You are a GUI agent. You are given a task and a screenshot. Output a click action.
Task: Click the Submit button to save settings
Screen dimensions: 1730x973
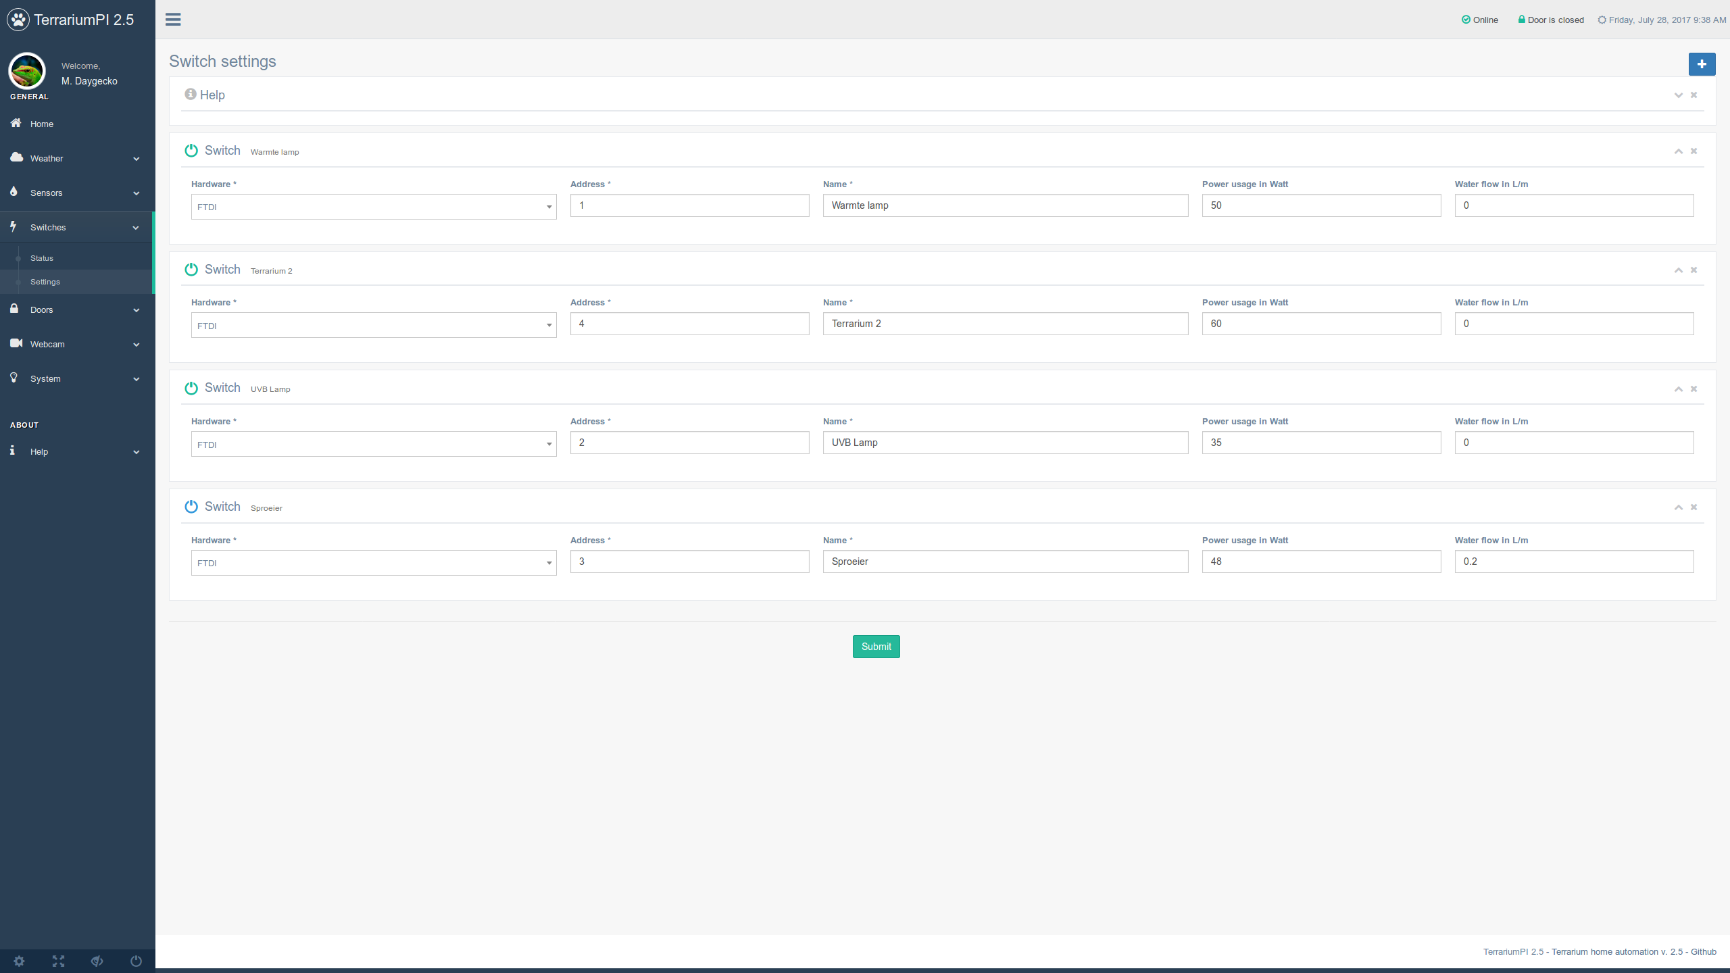click(876, 645)
